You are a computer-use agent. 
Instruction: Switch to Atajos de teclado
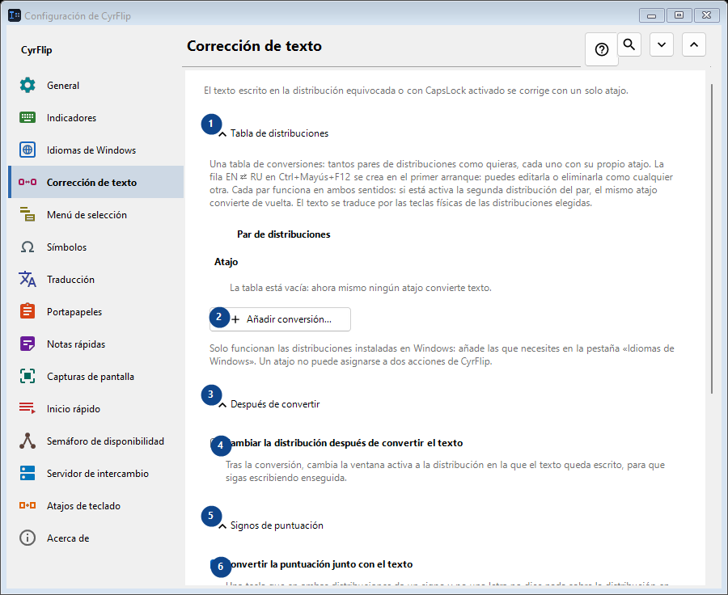coord(96,506)
